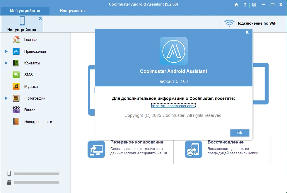
Task: Click the Coolmuster logo in About dialog
Action: tap(174, 51)
